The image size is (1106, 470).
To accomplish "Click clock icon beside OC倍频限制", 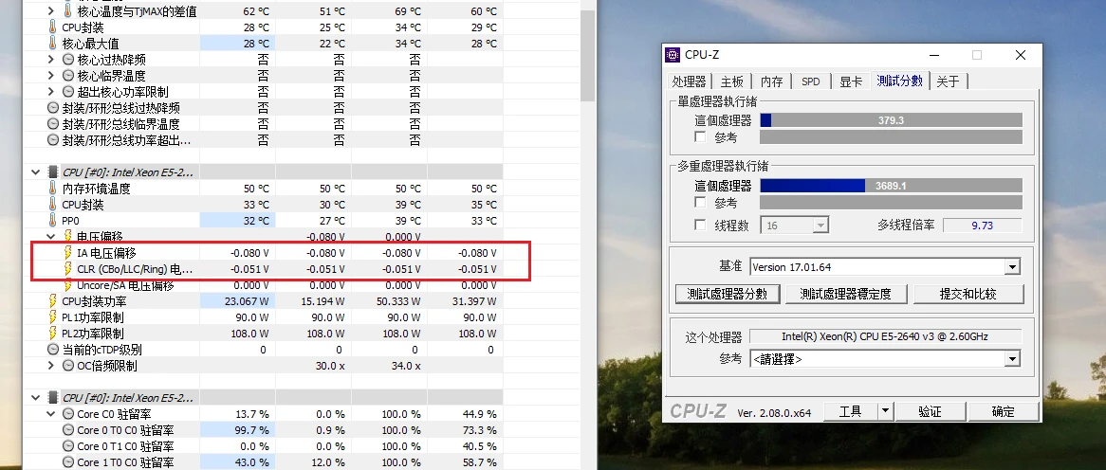I will point(67,366).
